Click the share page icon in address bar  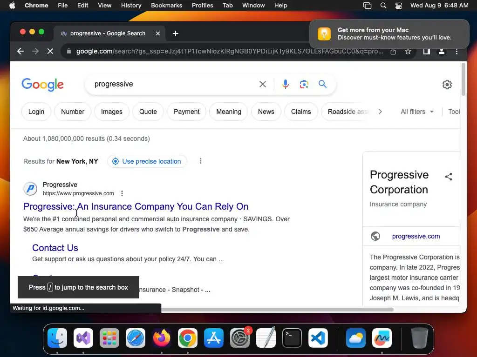click(x=393, y=52)
